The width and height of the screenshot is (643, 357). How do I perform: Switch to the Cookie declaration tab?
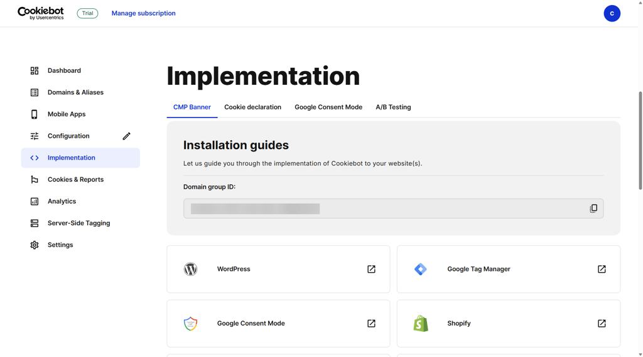[x=252, y=107]
